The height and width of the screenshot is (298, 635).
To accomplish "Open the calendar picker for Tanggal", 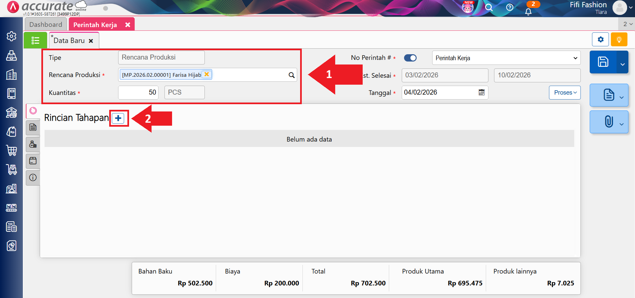I will pyautogui.click(x=481, y=93).
